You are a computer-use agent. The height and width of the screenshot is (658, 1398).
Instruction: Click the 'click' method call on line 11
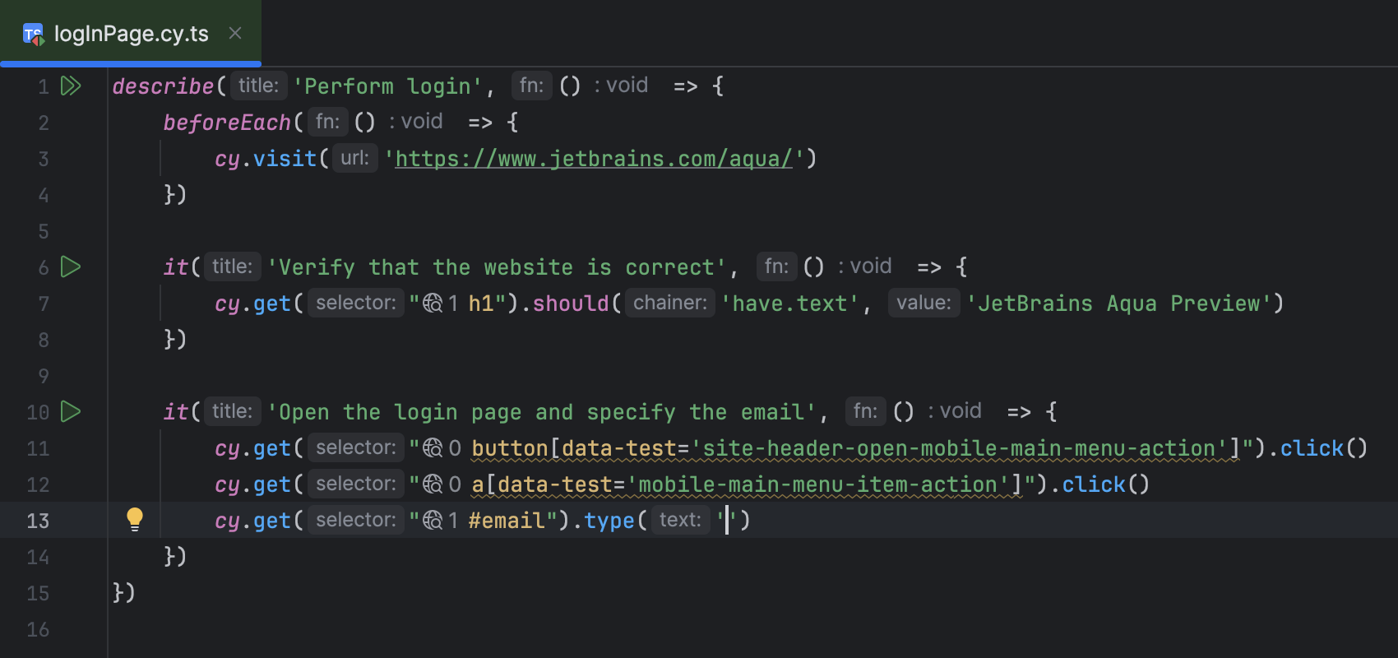1311,448
